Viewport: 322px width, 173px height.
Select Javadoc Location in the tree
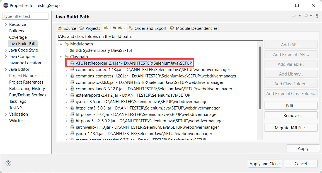click(25, 63)
